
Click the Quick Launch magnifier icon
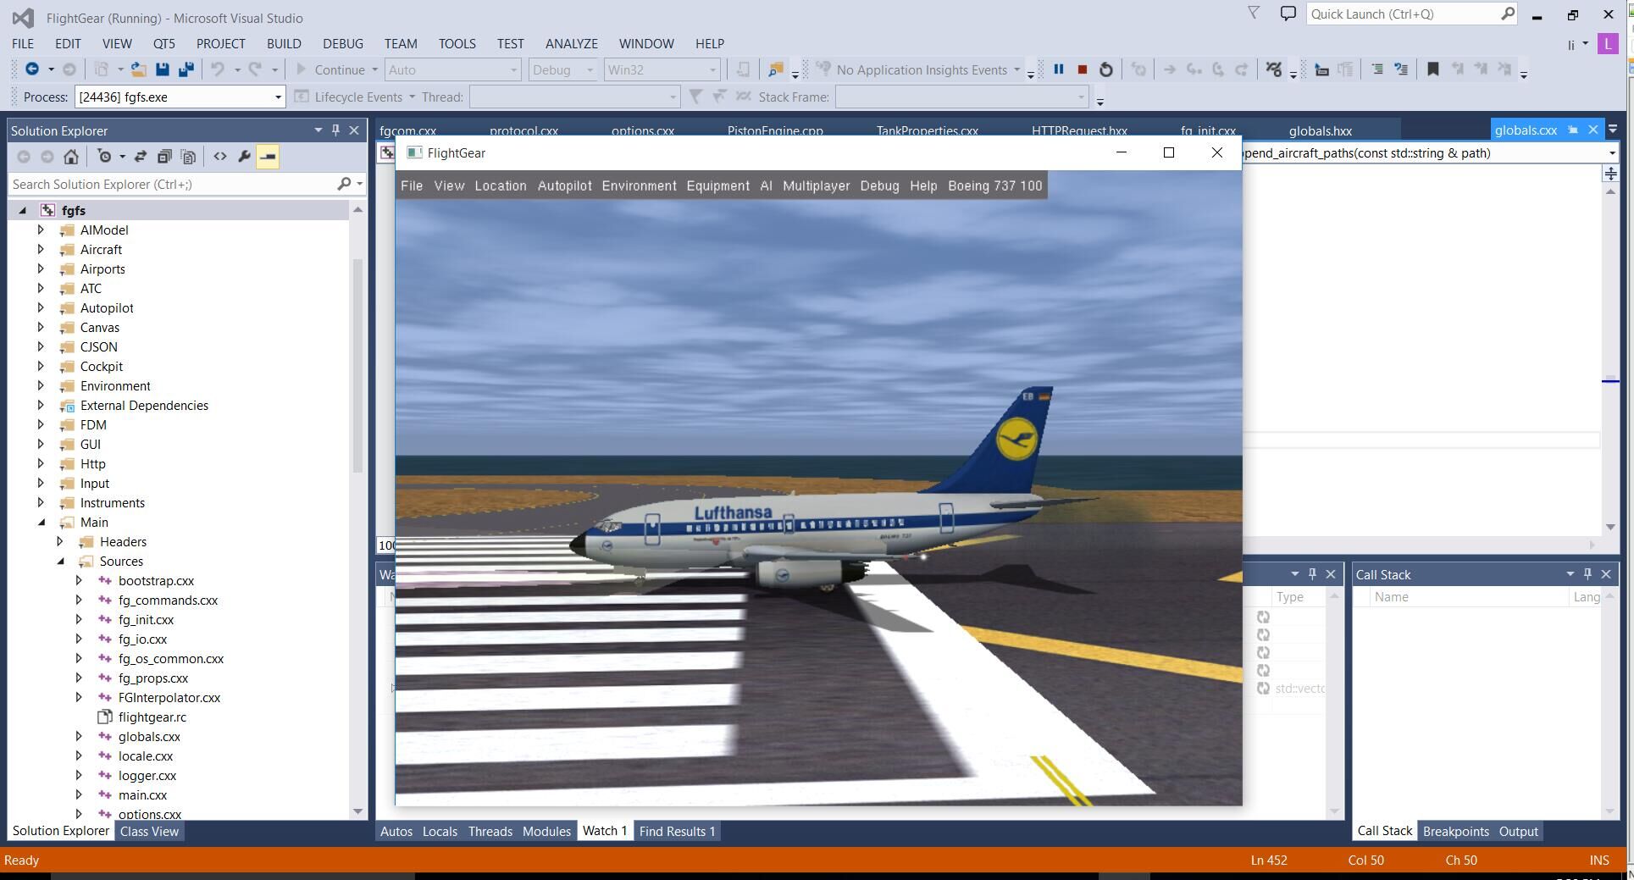click(1508, 14)
